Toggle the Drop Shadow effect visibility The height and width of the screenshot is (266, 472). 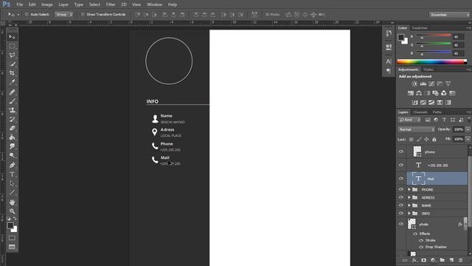[x=421, y=247]
